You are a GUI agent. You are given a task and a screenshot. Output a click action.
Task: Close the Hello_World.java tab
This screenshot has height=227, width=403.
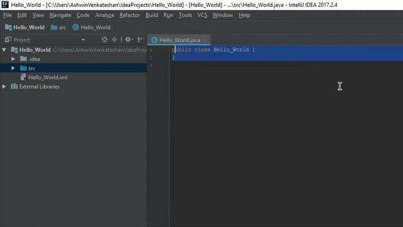click(205, 40)
